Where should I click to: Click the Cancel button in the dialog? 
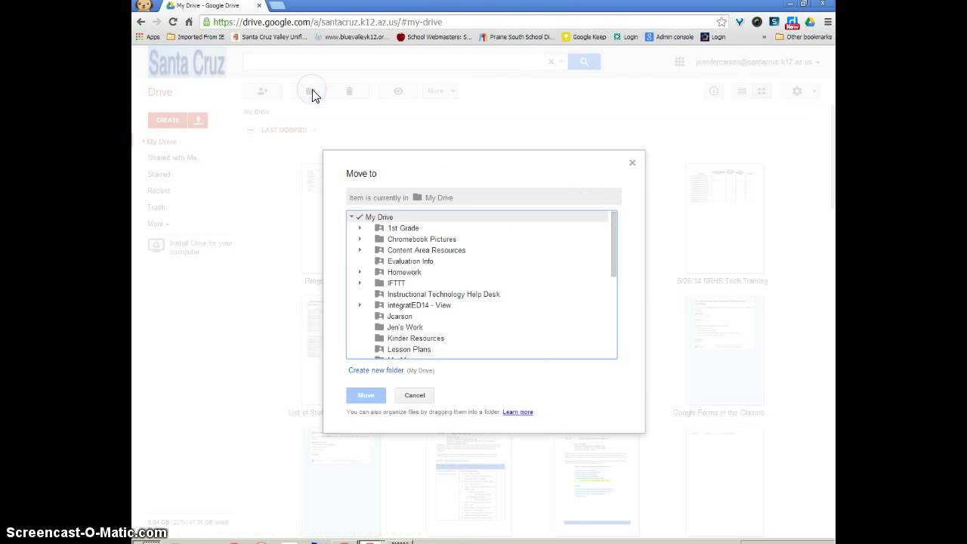(415, 395)
